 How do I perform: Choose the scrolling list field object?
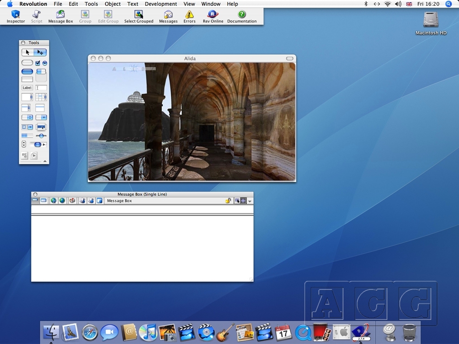[x=26, y=107]
